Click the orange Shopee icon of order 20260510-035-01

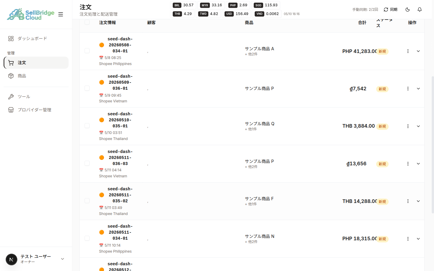coord(102,120)
